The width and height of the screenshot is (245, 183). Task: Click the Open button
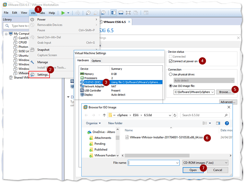point(193,170)
